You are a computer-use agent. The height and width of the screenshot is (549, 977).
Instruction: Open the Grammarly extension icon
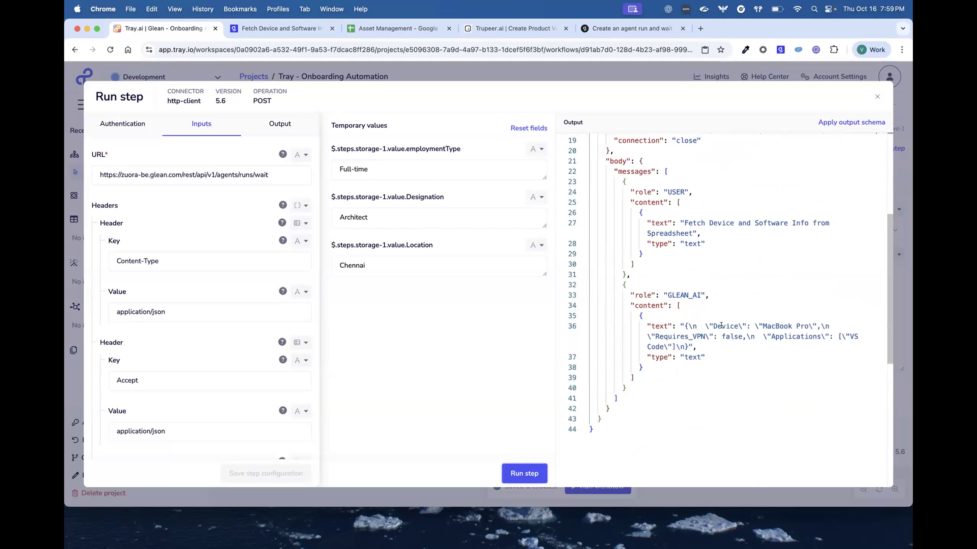798,50
